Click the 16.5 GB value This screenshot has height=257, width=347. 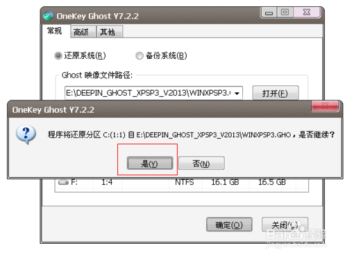(272, 182)
